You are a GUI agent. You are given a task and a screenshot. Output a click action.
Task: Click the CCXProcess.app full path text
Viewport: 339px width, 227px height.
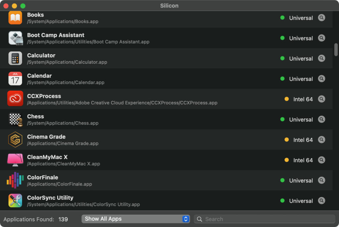122,103
